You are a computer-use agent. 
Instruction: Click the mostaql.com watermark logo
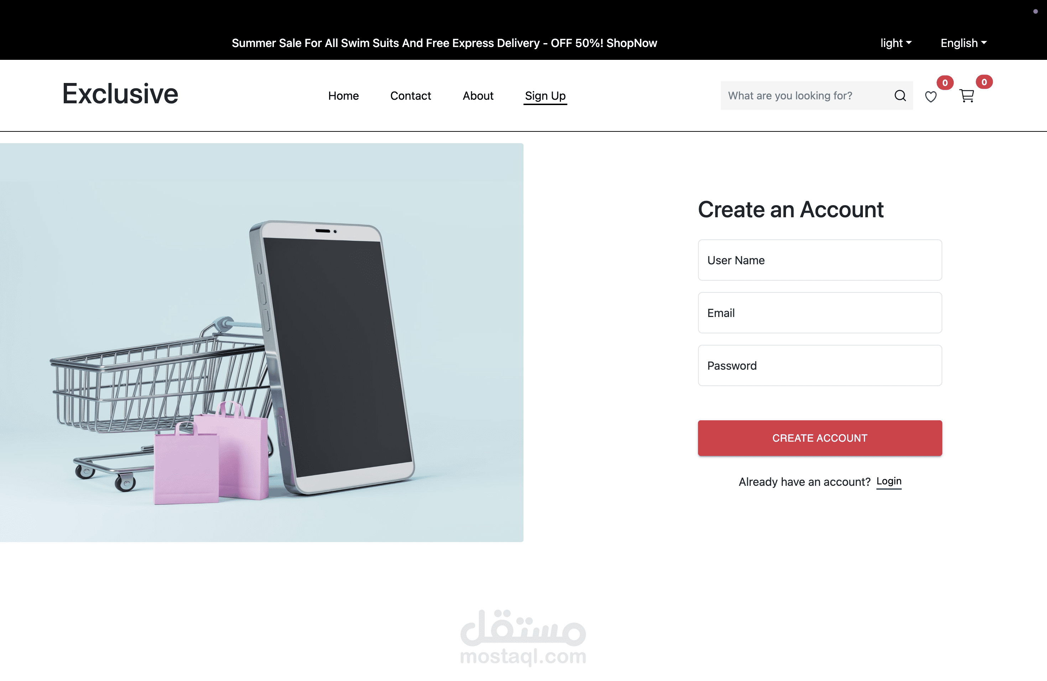(523, 638)
